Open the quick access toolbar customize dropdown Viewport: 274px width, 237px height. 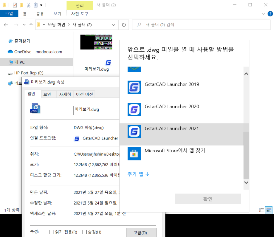(41, 5)
